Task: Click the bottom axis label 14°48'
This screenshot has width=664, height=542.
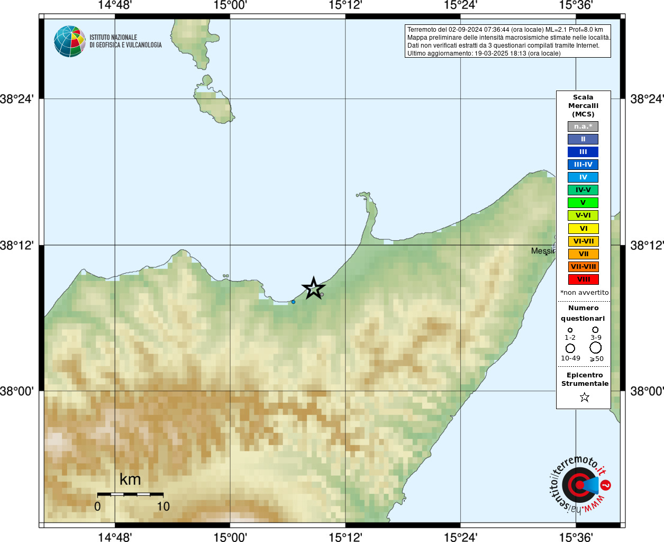Action: tap(115, 537)
